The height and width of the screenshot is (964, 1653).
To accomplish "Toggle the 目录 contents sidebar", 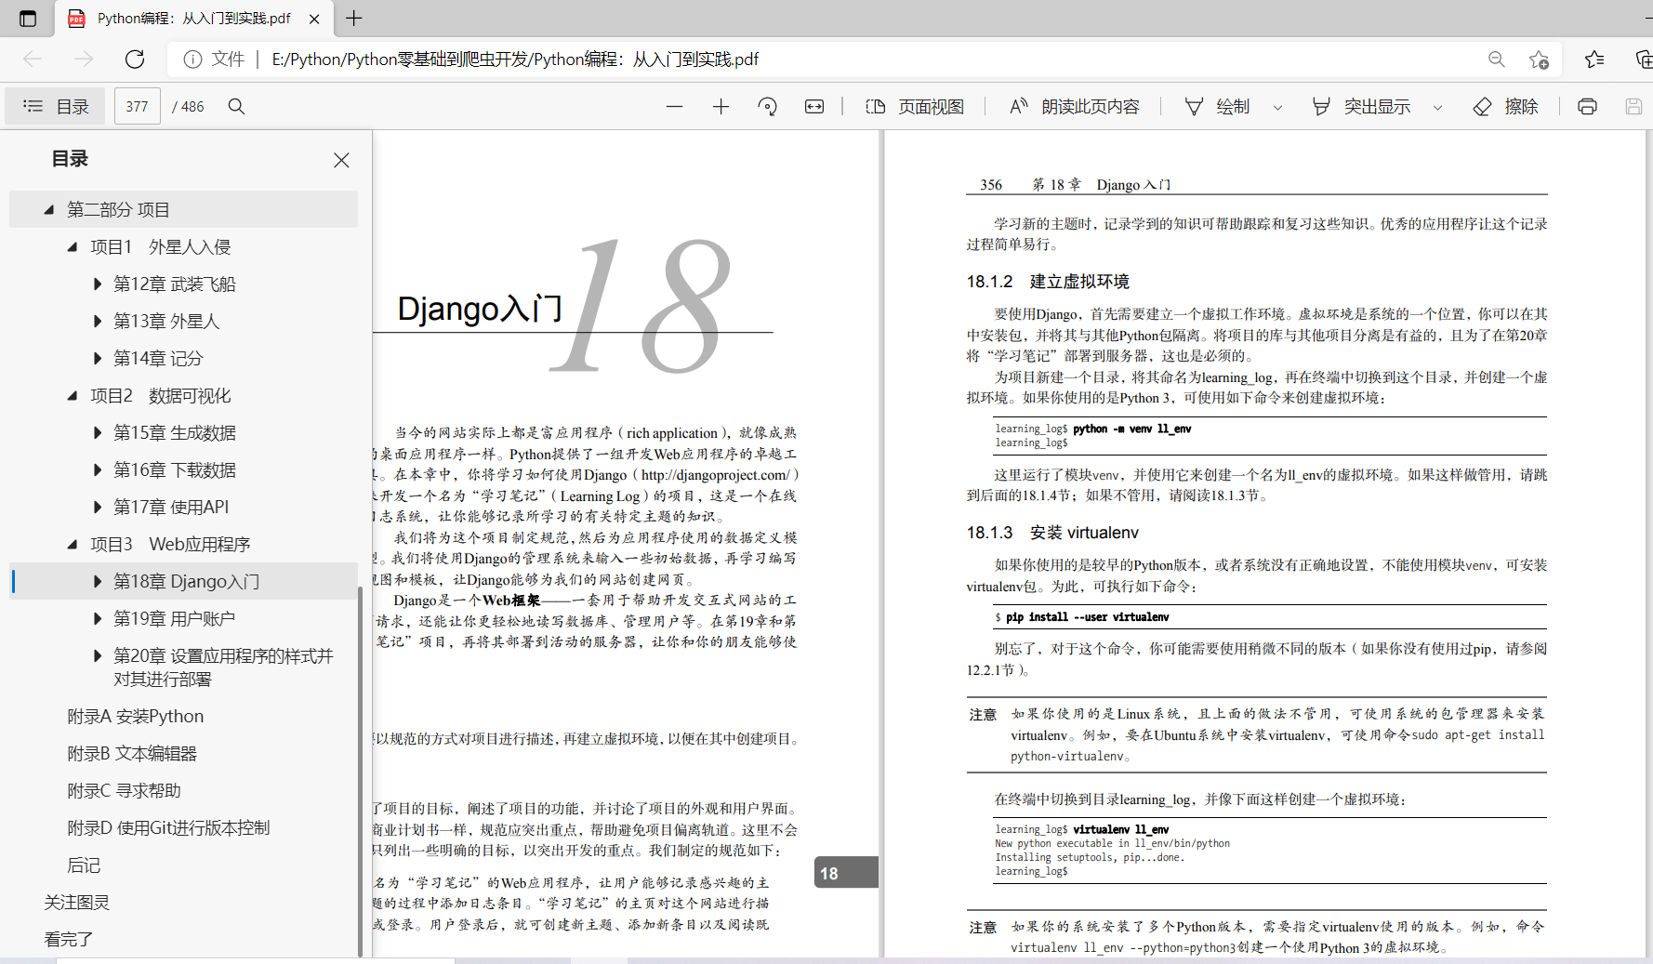I will pos(55,107).
